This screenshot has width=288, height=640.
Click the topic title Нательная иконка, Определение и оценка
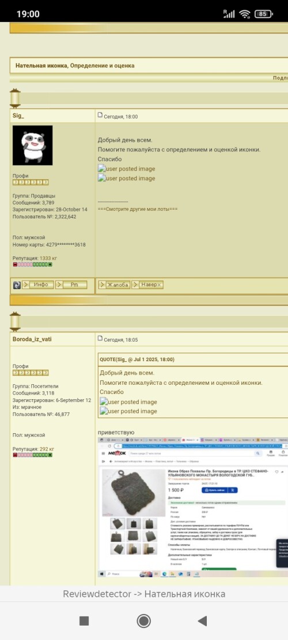(x=75, y=66)
